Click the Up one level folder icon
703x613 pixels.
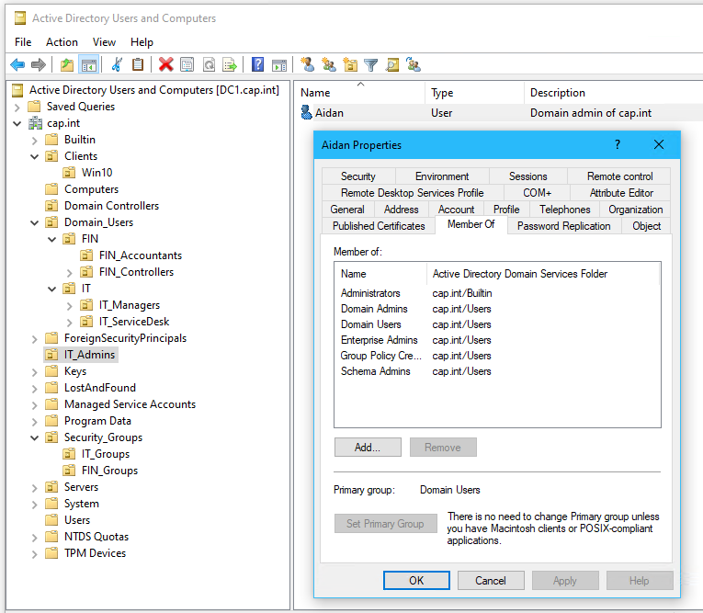pyautogui.click(x=67, y=65)
